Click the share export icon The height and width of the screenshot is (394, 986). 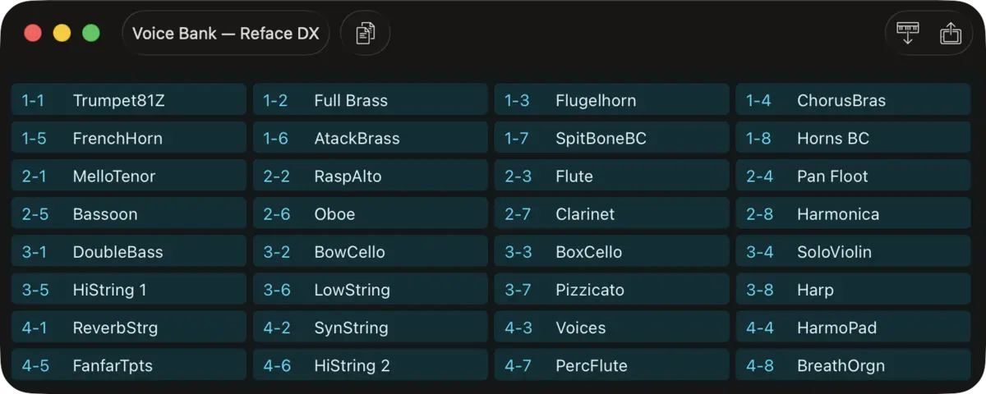point(951,34)
